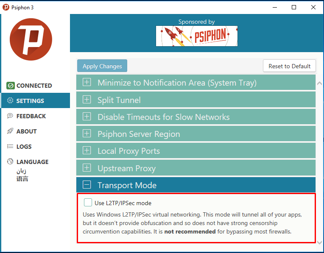Expand the Split Tunnel plus icon
The width and height of the screenshot is (324, 253).
(87, 100)
